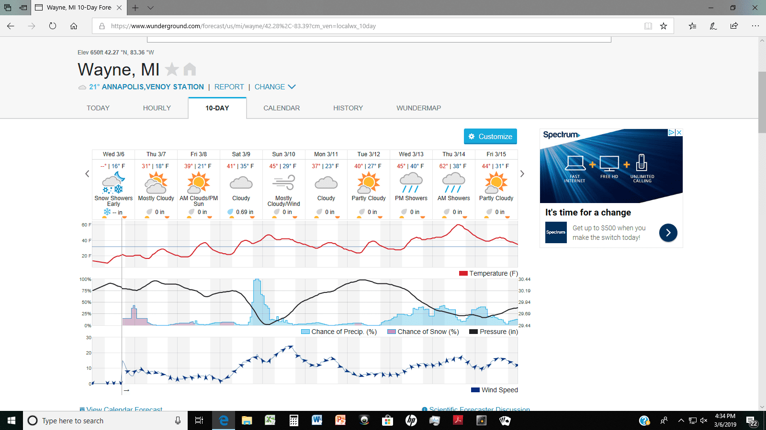This screenshot has height=430, width=766.
Task: Add page to favorites with the star icon
Action: tap(664, 26)
